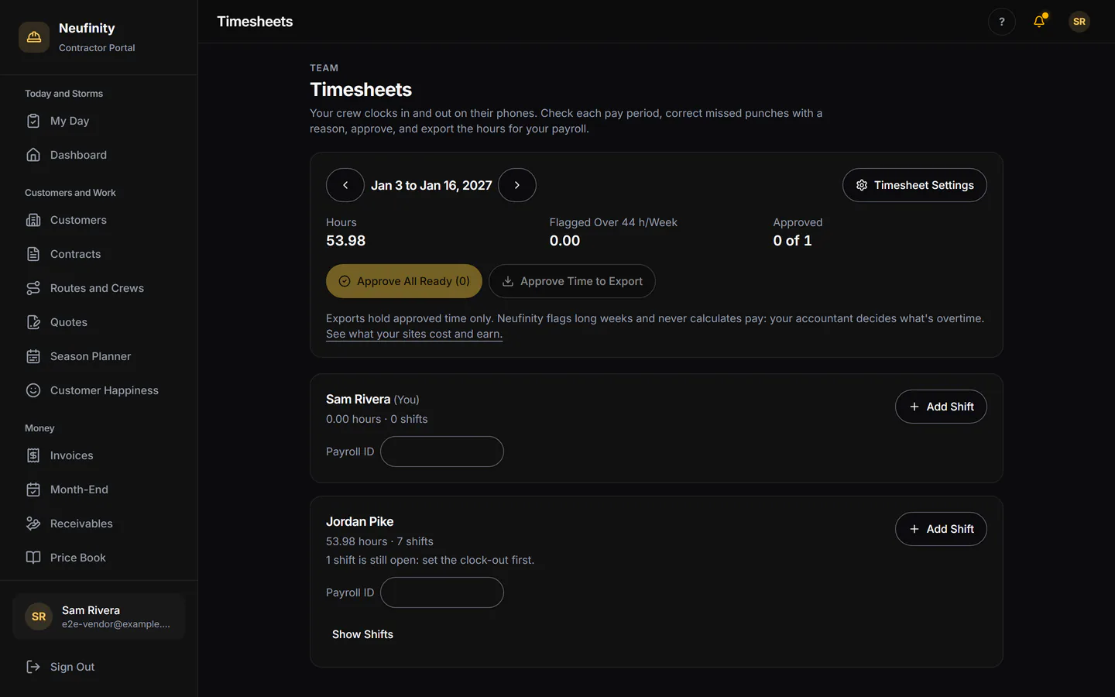Click the Sign Out arrow icon

coord(33,667)
